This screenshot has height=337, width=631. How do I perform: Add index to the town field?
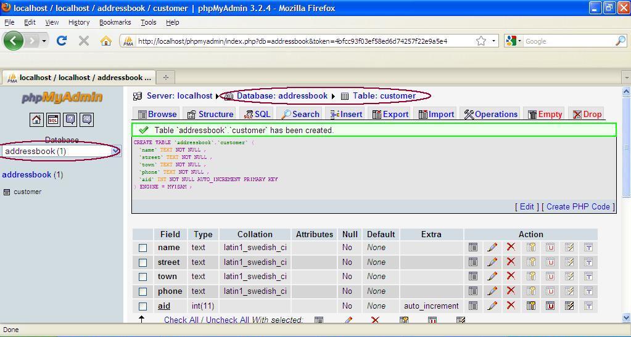(569, 277)
